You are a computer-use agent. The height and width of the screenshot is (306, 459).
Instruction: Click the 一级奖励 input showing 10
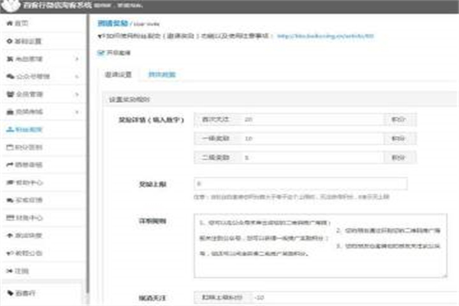311,138
